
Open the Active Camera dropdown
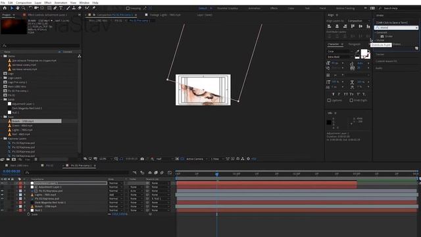point(197,159)
